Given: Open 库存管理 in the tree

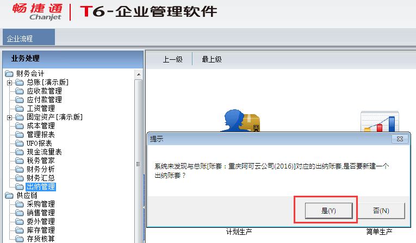Looking at the screenshot, I should pos(41,230).
